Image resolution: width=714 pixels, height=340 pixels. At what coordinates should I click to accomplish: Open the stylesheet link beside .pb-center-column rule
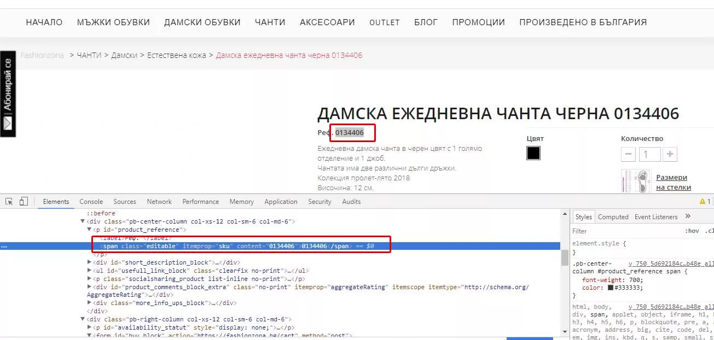click(x=671, y=263)
